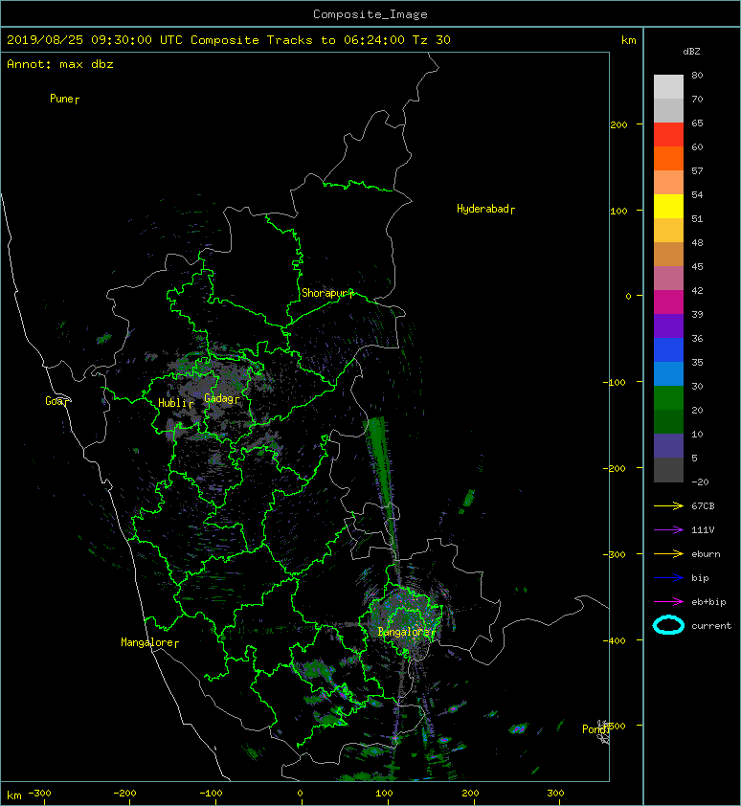Select the Shorapur city label
741x806 pixels.
pos(327,293)
